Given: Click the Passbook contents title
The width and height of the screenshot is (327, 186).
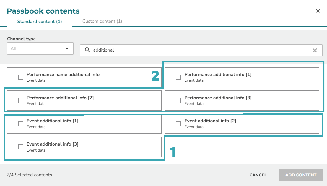Looking at the screenshot, I should pyautogui.click(x=43, y=11).
